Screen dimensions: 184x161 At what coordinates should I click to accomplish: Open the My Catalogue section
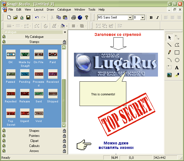click(x=34, y=37)
